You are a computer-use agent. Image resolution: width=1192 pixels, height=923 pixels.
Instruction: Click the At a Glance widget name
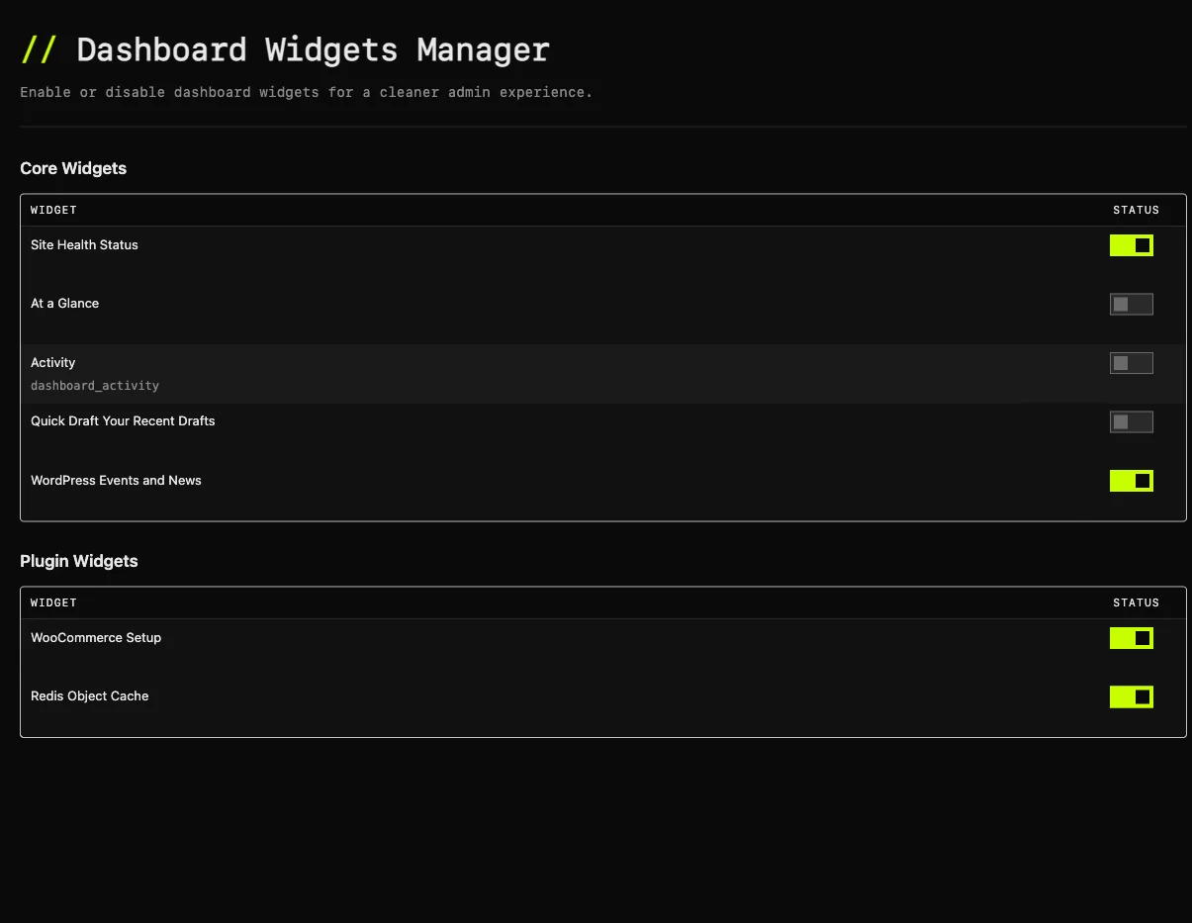pos(64,303)
